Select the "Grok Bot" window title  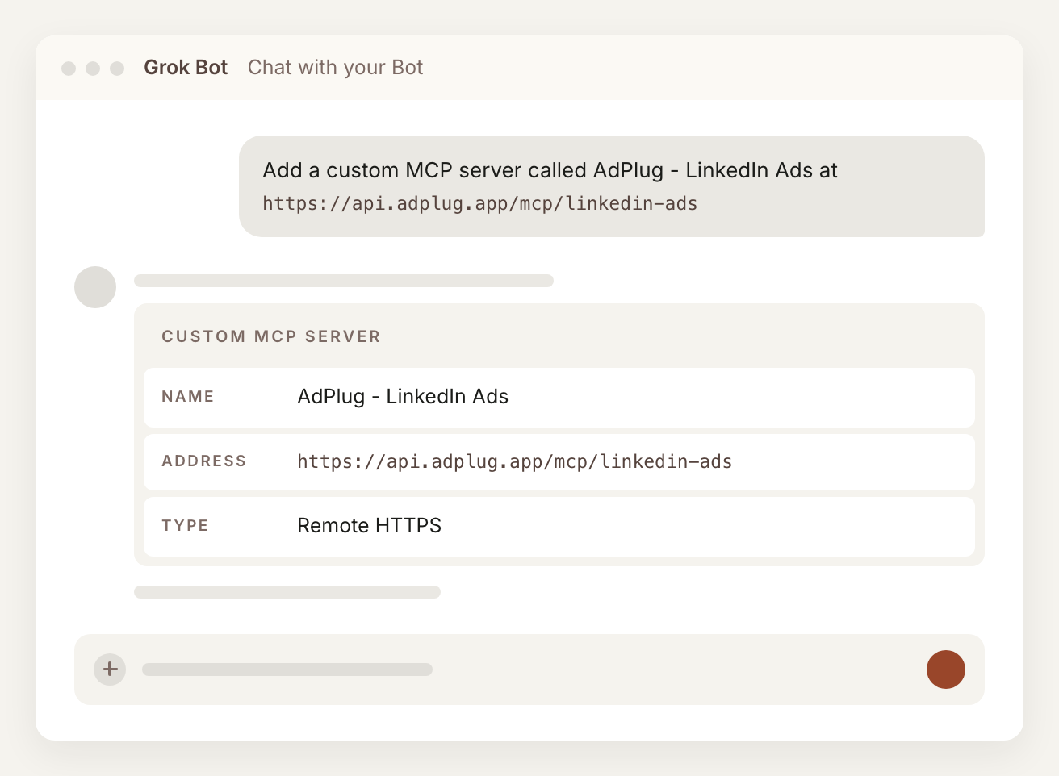pos(186,68)
